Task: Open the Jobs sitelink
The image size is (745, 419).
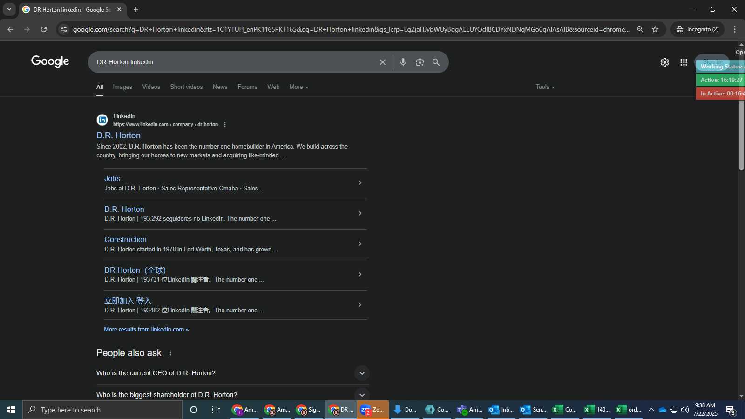Action: point(112,179)
